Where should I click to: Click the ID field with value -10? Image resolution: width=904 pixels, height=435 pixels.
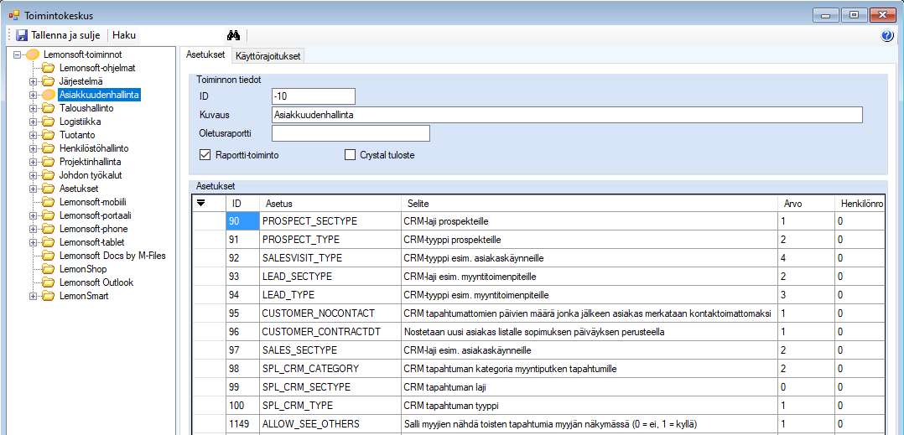313,96
